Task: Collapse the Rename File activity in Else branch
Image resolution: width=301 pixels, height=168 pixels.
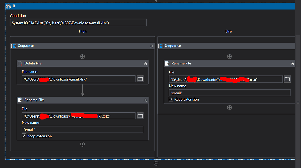Action: (292, 63)
